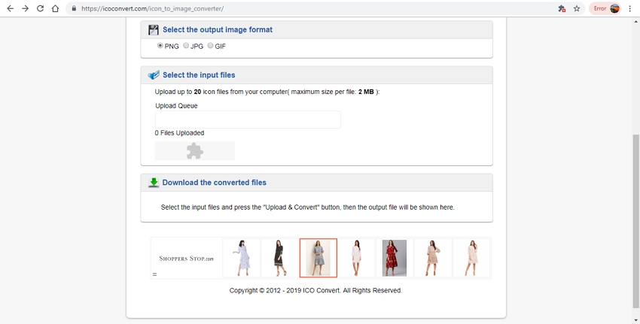This screenshot has height=324, width=640.
Task: Click the puzzle piece plugin placeholder
Action: (195, 151)
